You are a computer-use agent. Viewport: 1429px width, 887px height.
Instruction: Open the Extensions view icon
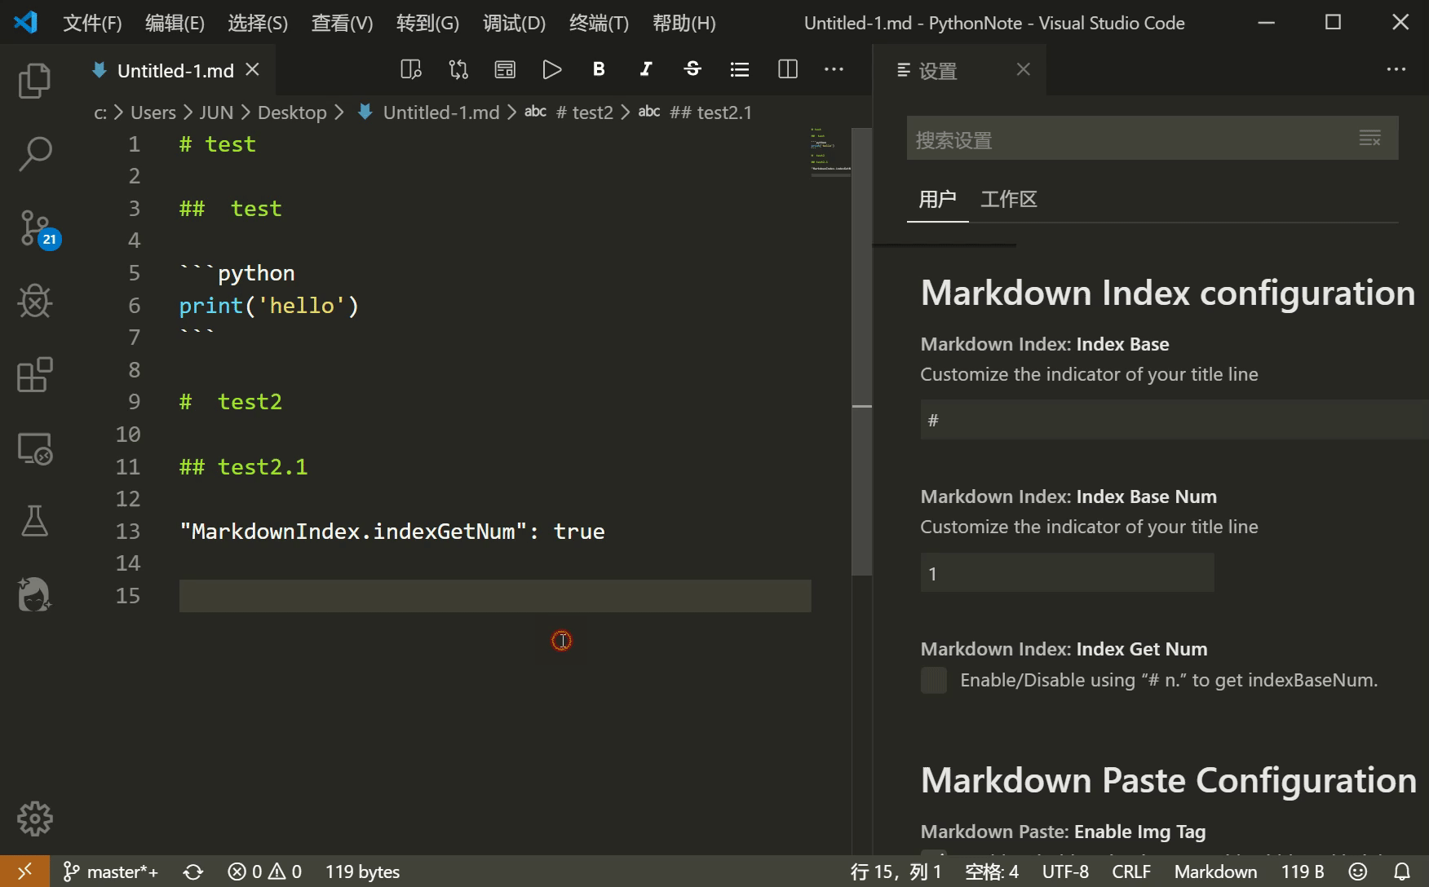pyautogui.click(x=34, y=375)
